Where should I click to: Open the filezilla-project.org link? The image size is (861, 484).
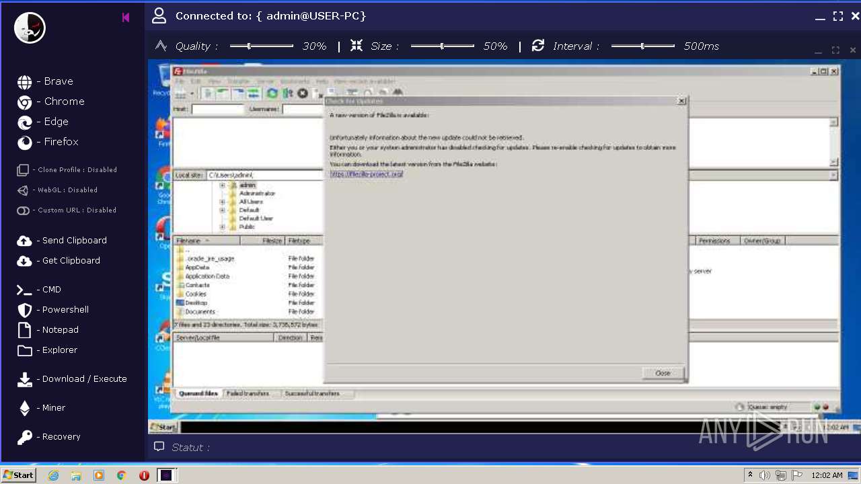367,173
